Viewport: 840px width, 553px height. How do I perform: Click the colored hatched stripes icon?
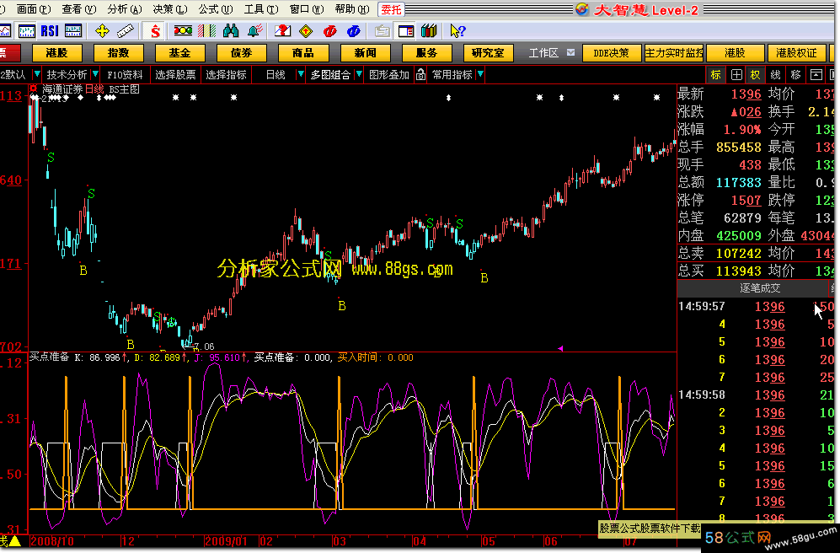pyautogui.click(x=206, y=31)
